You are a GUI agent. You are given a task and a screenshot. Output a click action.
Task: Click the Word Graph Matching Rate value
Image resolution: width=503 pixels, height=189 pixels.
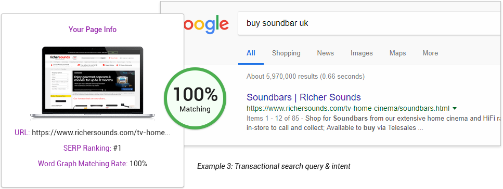(x=138, y=164)
